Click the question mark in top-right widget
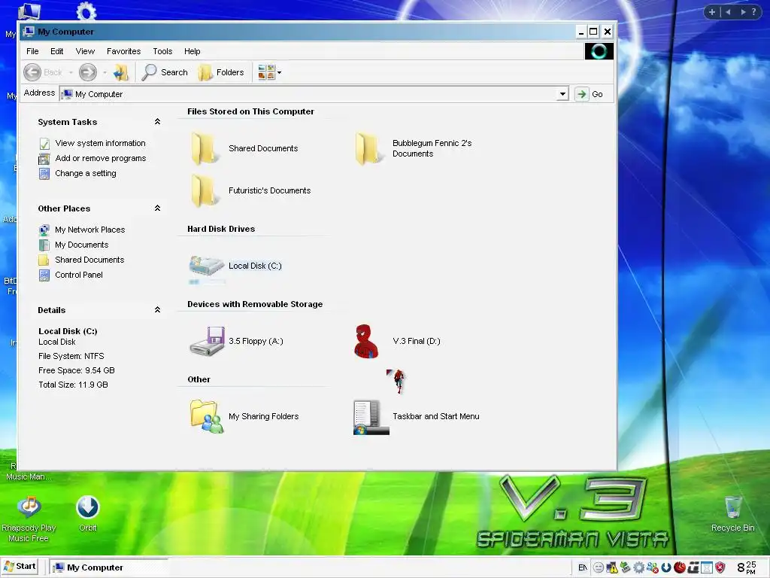This screenshot has width=770, height=578. point(753,12)
